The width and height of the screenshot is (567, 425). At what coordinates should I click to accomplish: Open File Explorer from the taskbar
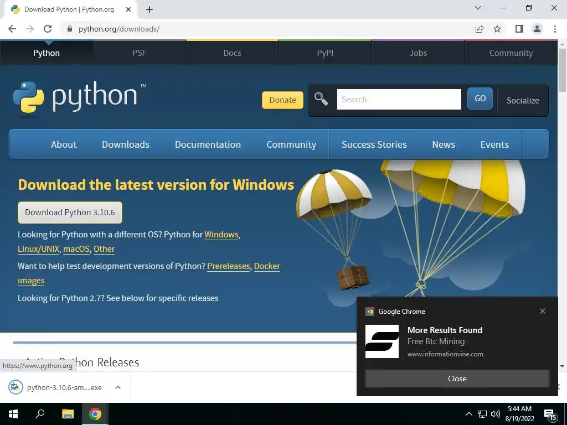[68, 414]
